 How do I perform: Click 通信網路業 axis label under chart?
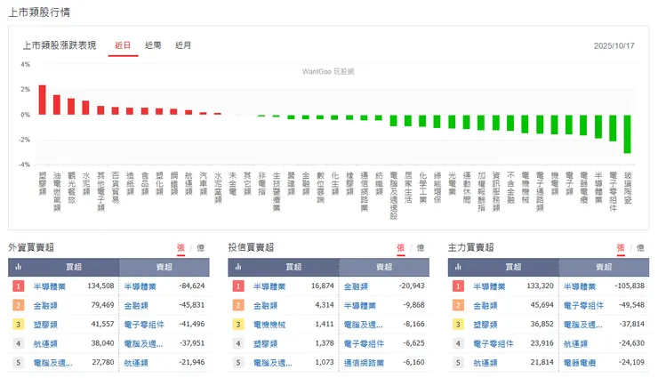[365, 191]
